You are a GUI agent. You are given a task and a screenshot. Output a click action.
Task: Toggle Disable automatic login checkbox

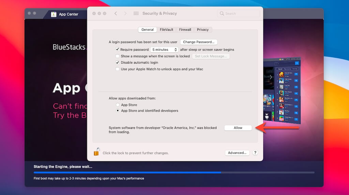(x=117, y=63)
